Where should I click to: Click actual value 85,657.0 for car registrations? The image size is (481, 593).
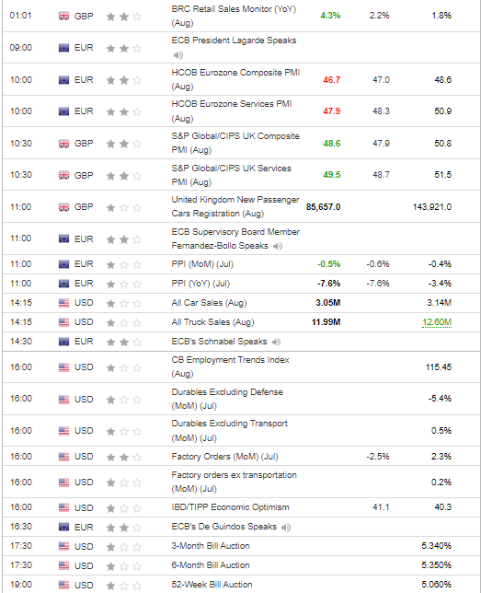tap(323, 207)
